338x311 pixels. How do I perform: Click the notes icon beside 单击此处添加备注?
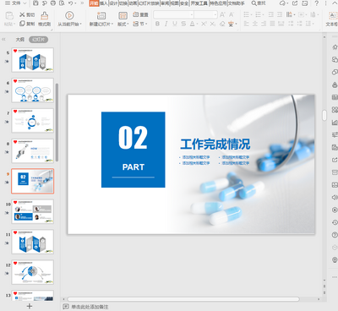point(66,307)
